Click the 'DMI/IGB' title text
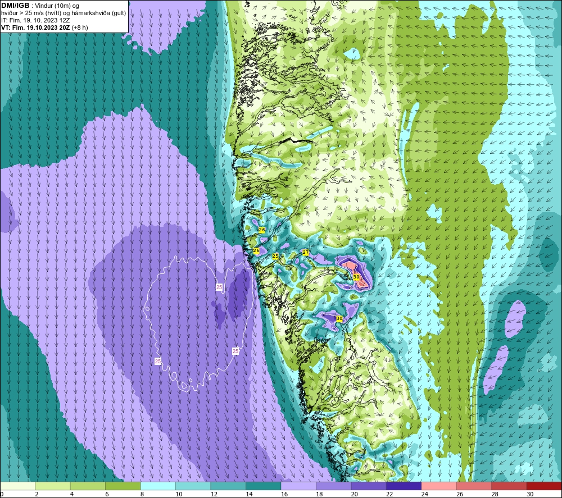The height and width of the screenshot is (498, 562). tap(15, 6)
